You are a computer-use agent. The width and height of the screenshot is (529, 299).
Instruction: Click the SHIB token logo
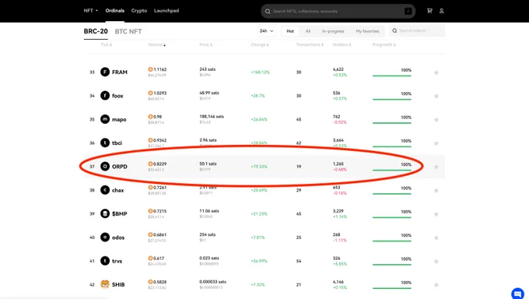[105, 284]
